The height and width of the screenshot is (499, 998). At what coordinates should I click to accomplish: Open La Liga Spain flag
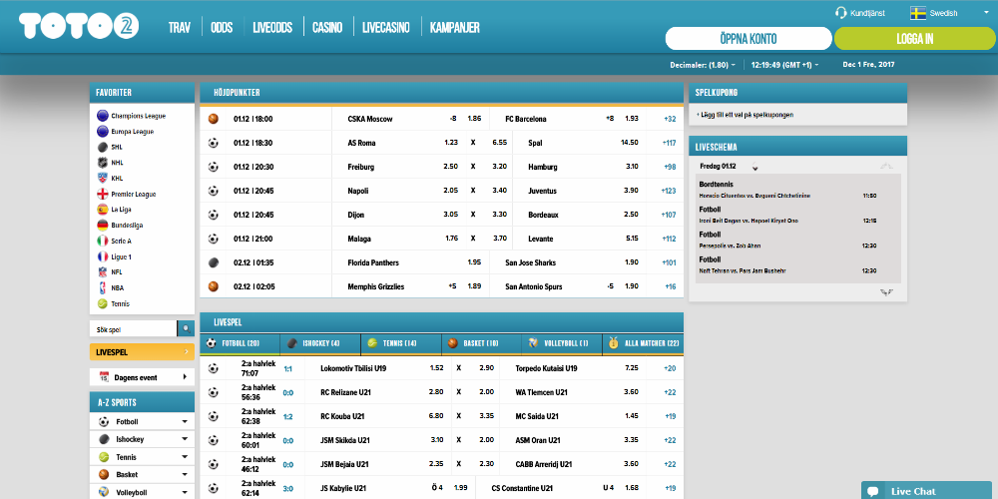(102, 210)
